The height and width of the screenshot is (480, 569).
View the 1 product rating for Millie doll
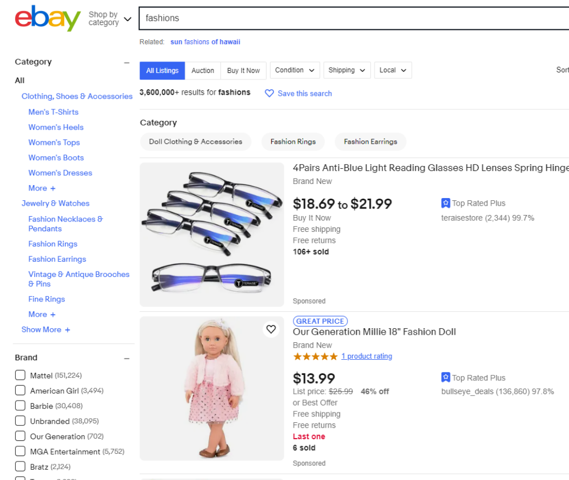366,356
